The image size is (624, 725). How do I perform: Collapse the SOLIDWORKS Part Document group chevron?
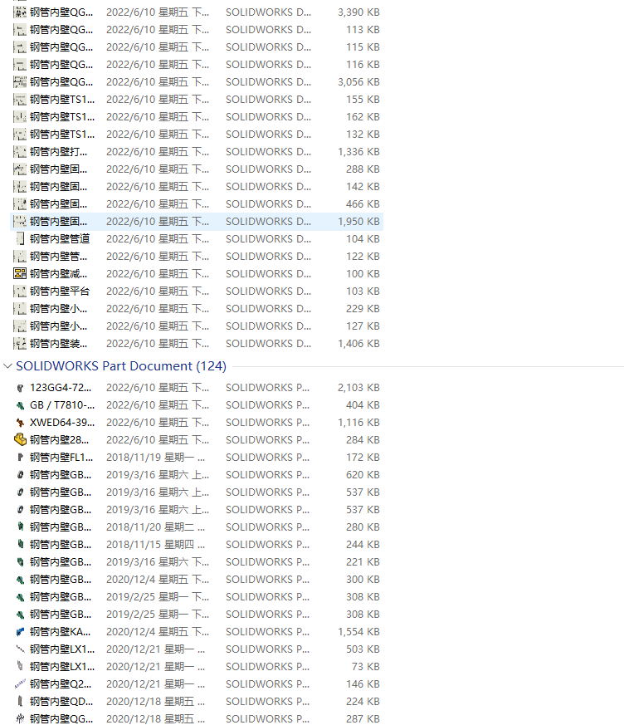7,366
